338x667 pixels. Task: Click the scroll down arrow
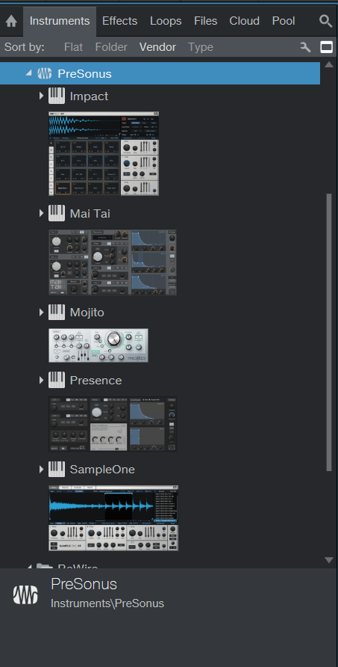tap(328, 560)
